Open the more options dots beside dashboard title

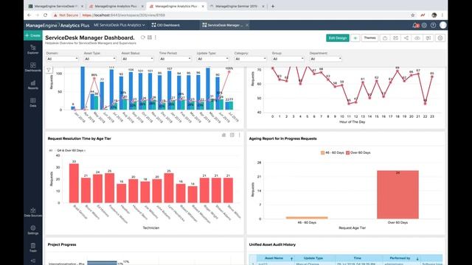point(156,38)
